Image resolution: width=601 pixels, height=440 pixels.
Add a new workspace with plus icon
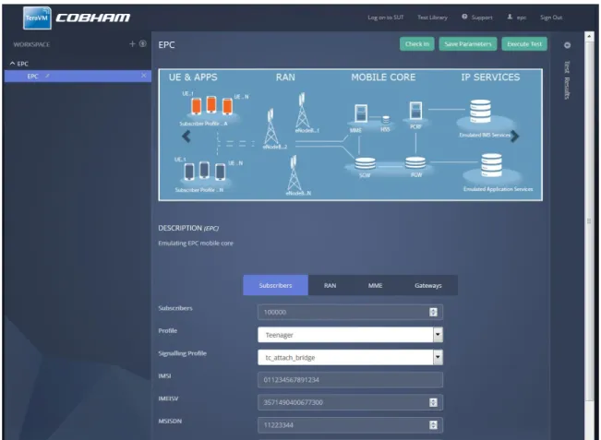132,44
